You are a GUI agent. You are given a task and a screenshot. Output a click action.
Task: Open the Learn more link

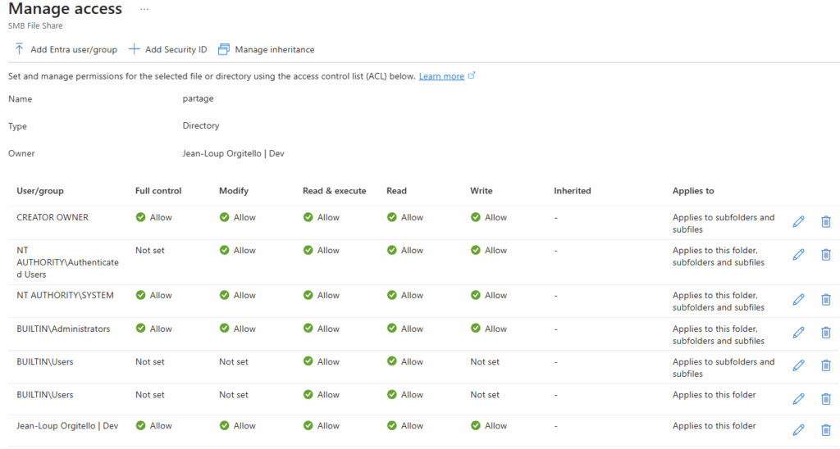click(441, 76)
